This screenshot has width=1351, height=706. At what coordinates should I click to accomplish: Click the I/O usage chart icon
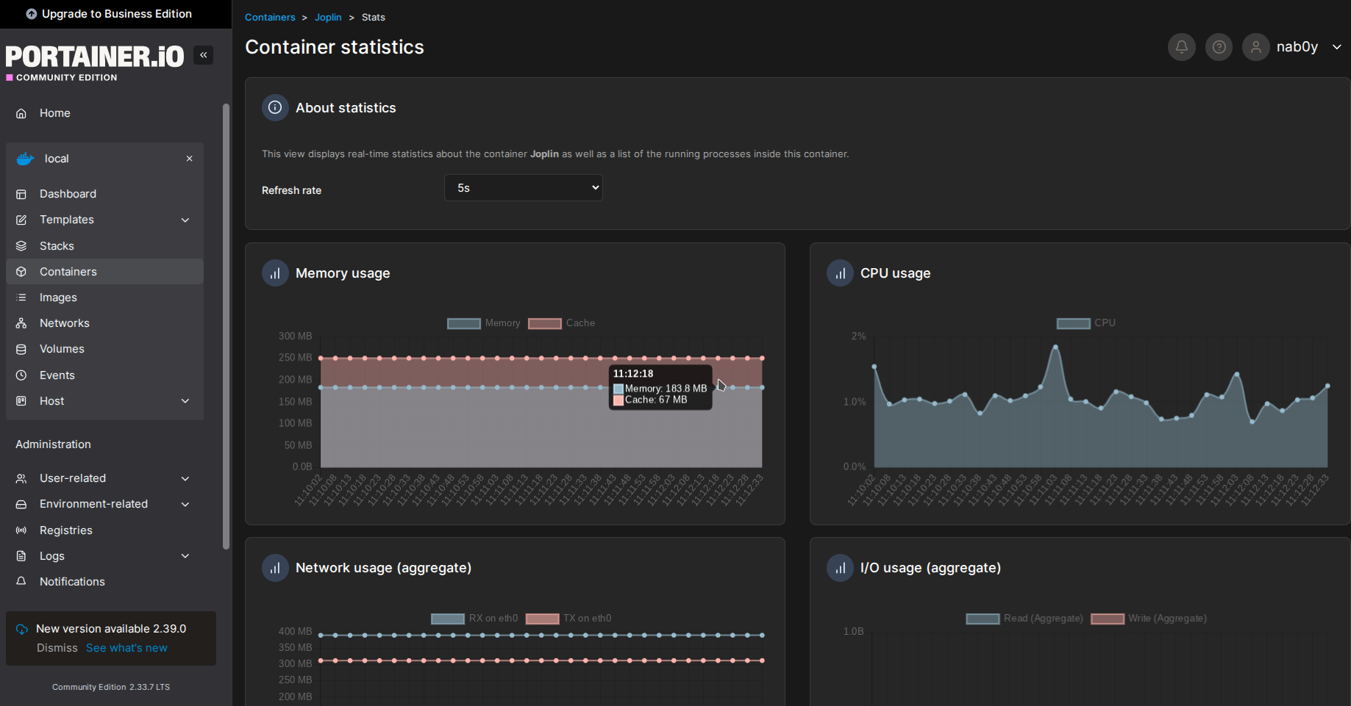point(840,568)
